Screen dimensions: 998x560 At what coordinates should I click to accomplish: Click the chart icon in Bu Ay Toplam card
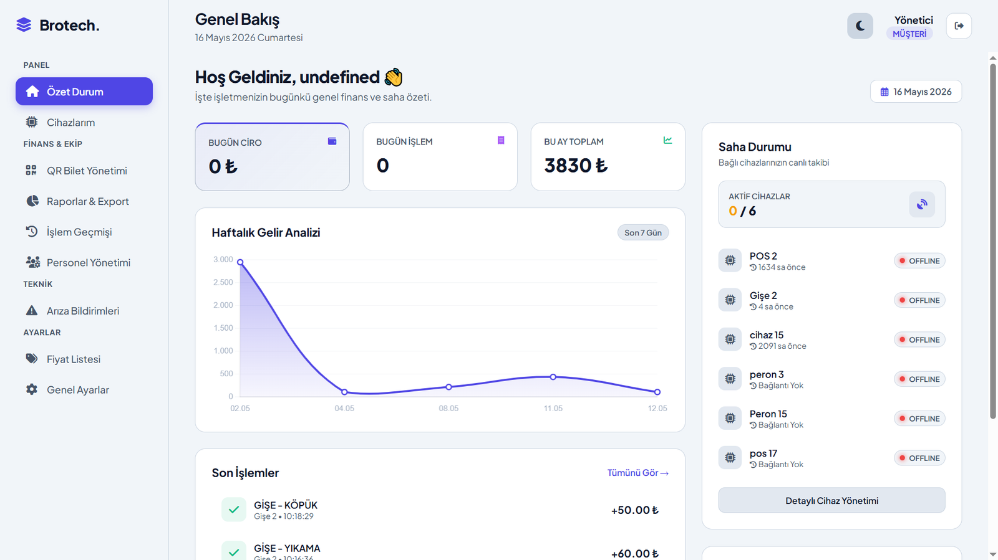(x=668, y=141)
